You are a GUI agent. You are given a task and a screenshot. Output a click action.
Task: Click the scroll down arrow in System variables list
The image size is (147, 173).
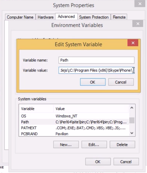(132, 133)
